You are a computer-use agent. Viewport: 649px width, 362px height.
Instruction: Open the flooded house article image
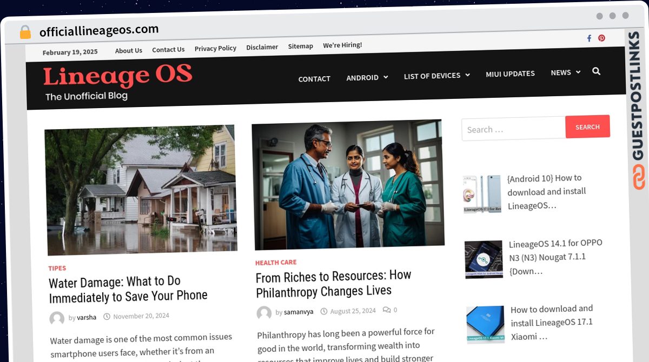141,190
